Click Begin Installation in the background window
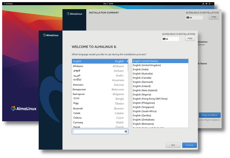 click(x=210, y=115)
